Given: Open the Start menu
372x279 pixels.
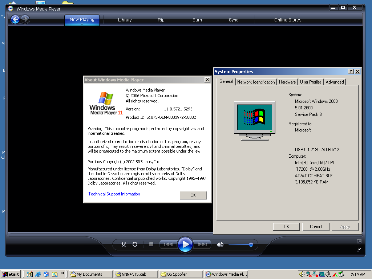Looking at the screenshot, I should (11, 274).
